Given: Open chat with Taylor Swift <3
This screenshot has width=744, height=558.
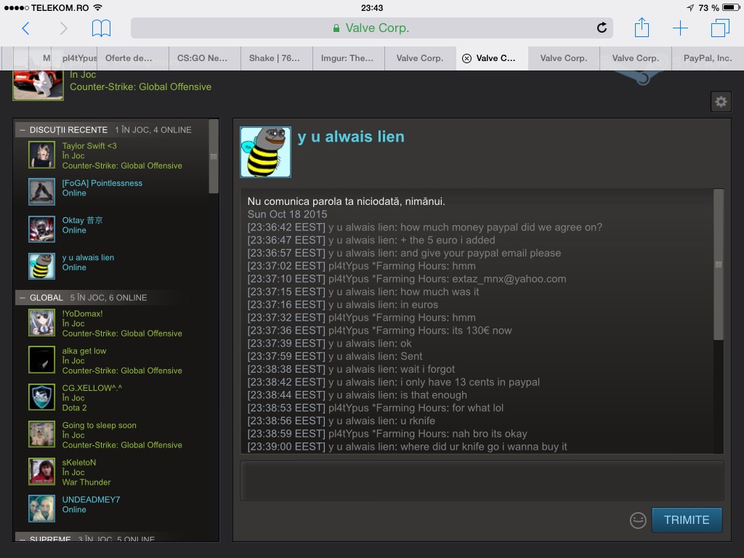Looking at the screenshot, I should click(89, 146).
